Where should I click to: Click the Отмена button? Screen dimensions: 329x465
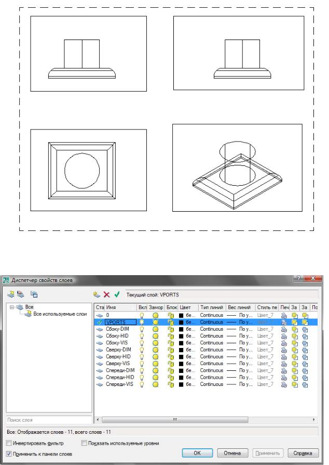[232, 453]
